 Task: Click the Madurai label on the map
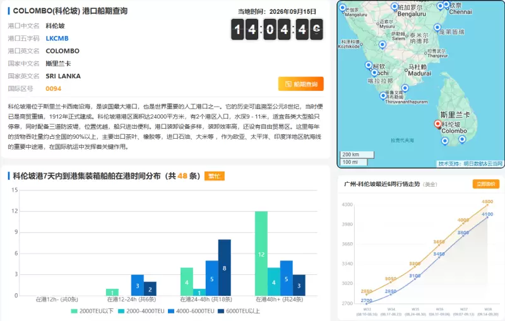pyautogui.click(x=419, y=73)
